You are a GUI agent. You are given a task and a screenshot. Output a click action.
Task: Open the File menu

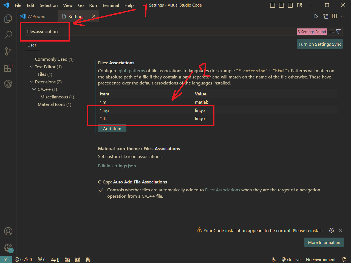pos(18,5)
